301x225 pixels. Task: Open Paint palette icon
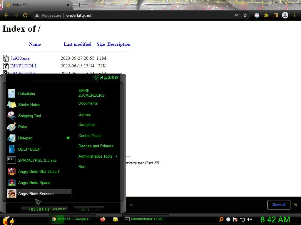[11, 127]
